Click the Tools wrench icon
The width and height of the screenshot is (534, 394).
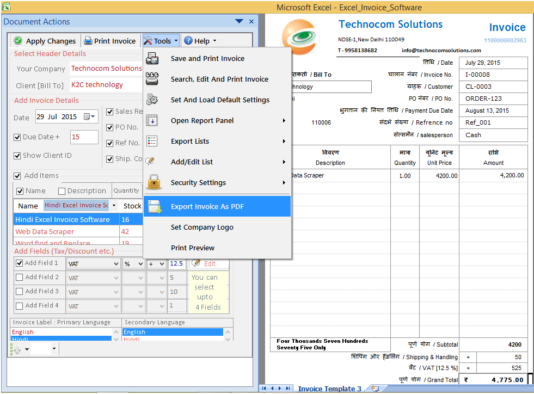pos(149,40)
